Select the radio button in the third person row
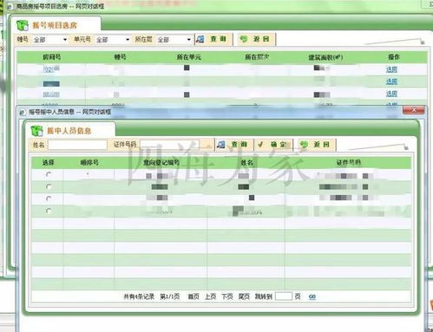 49,199
